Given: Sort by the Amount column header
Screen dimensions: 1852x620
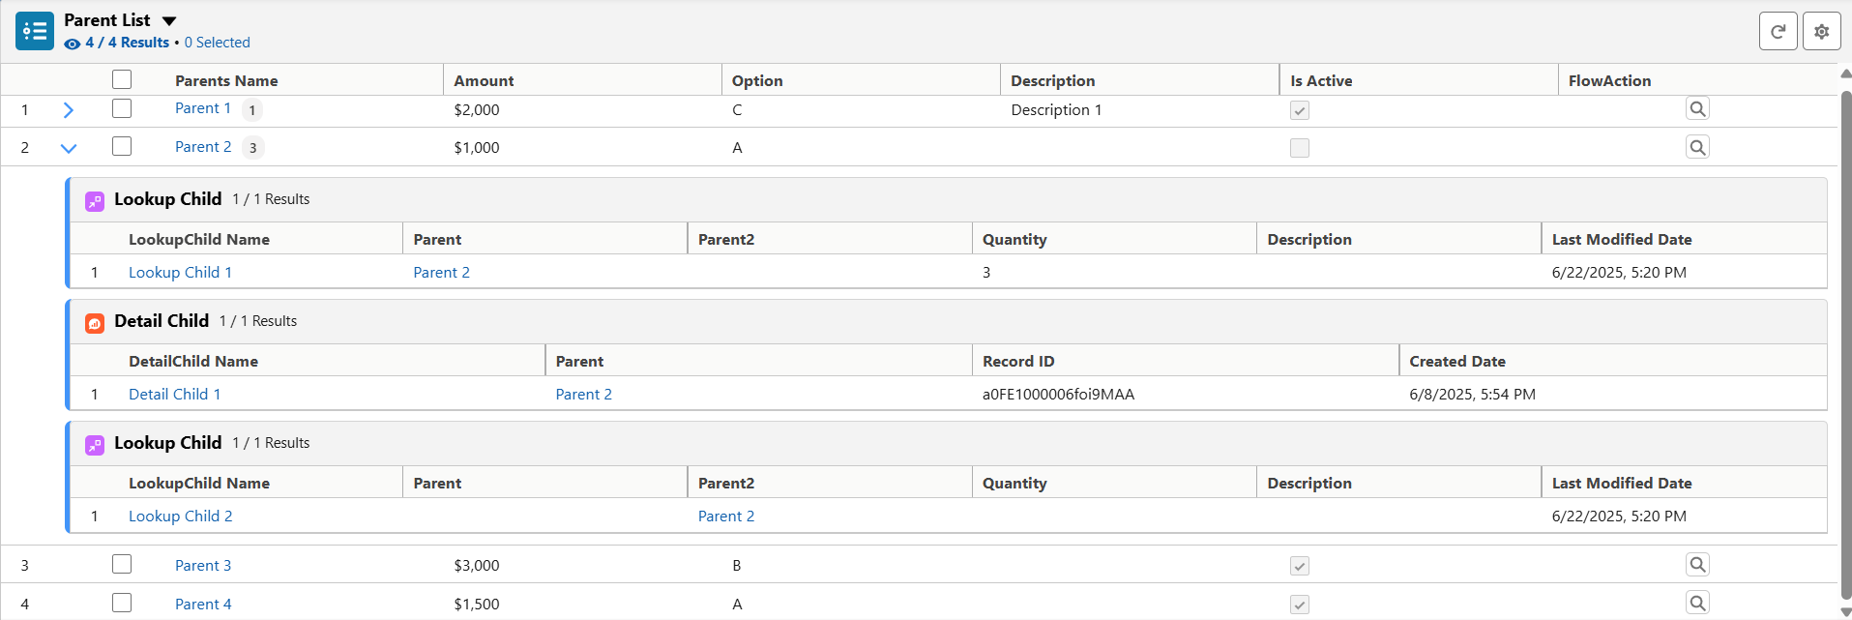Looking at the screenshot, I should tap(484, 81).
